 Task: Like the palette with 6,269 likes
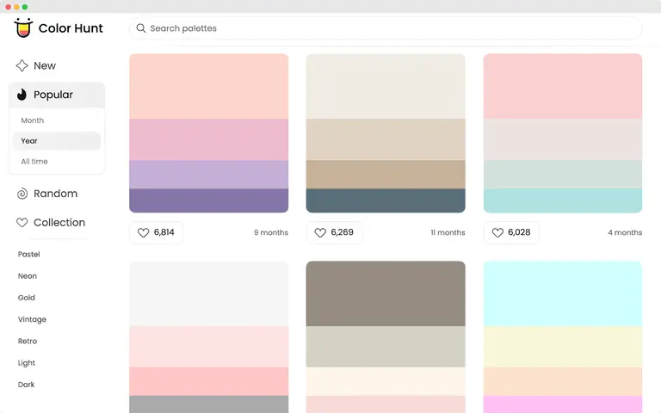coord(333,232)
